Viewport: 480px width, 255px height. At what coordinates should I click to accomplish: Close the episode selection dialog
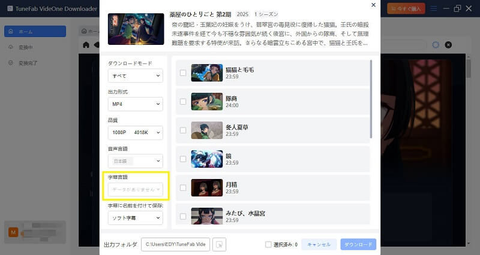coord(373,5)
